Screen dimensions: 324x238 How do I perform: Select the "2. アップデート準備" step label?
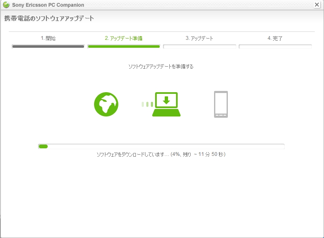click(x=124, y=38)
